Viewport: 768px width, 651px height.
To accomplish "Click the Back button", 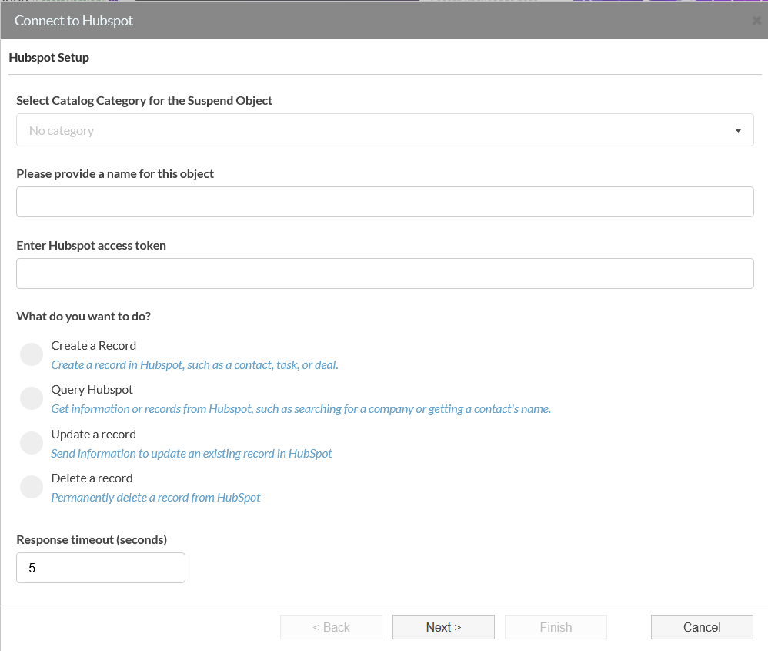I will pyautogui.click(x=331, y=627).
